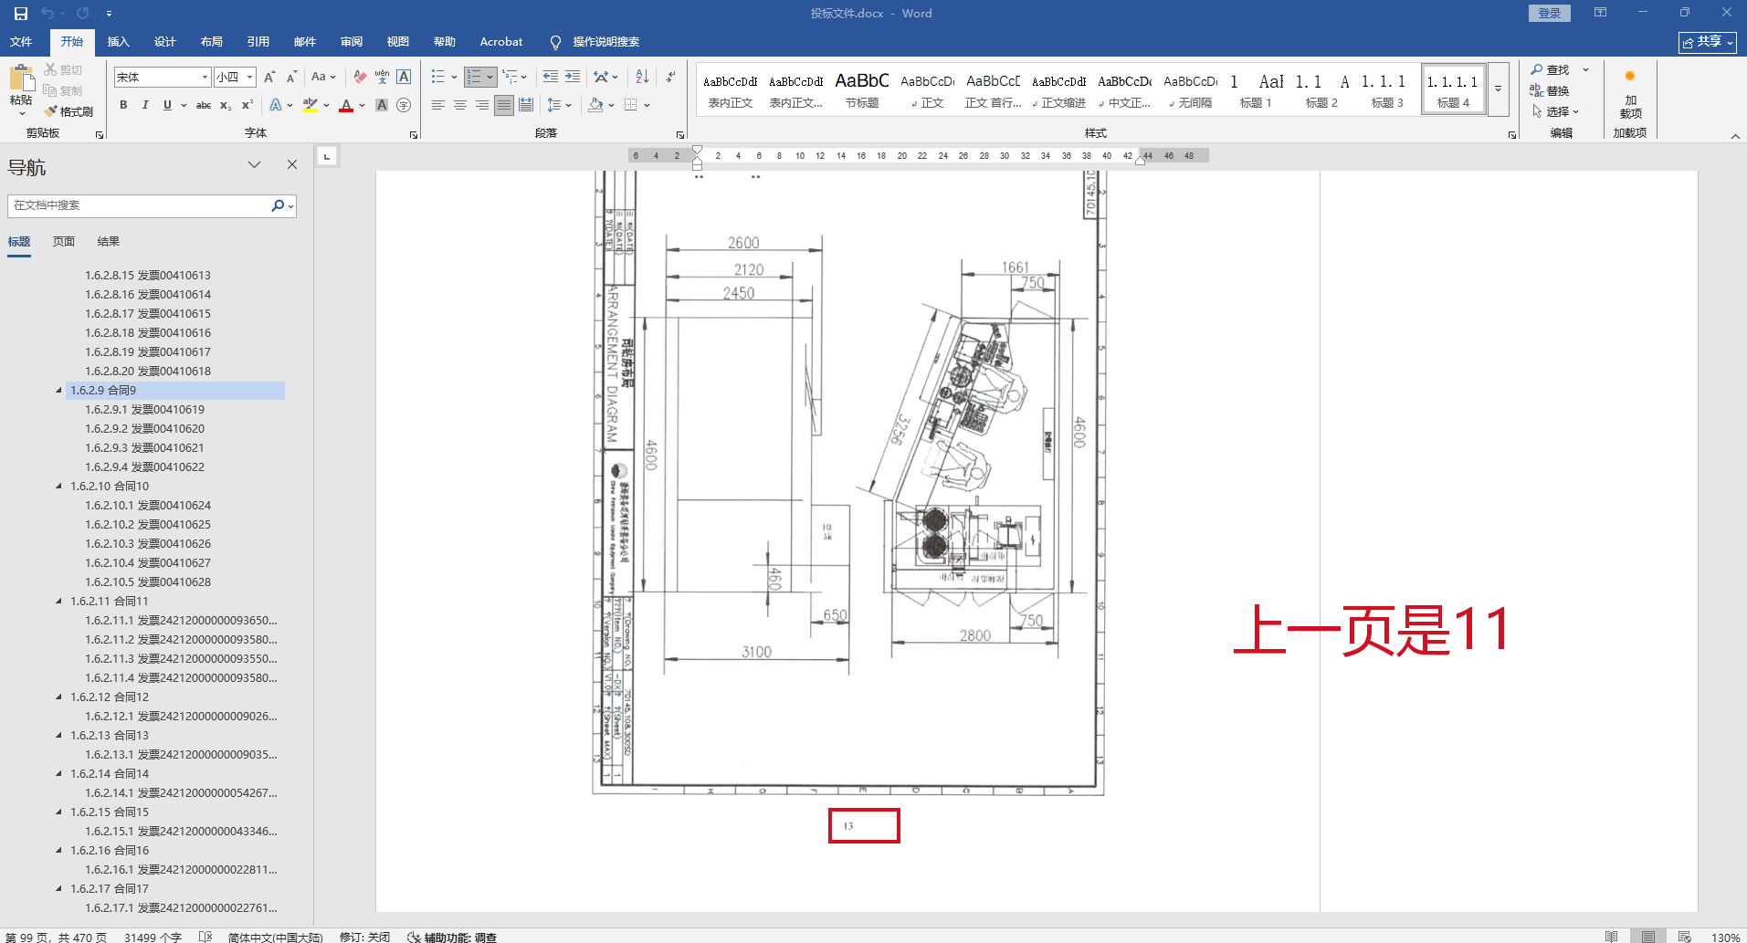Image resolution: width=1747 pixels, height=943 pixels.
Task: Increase font size with the grow font icon
Action: [x=269, y=78]
